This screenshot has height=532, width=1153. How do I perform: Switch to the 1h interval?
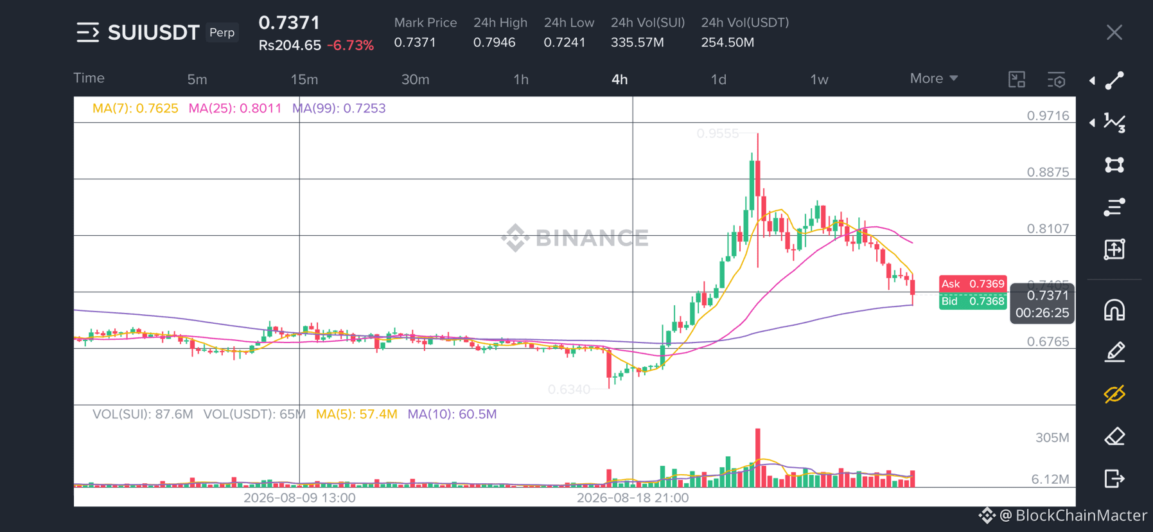pos(521,80)
